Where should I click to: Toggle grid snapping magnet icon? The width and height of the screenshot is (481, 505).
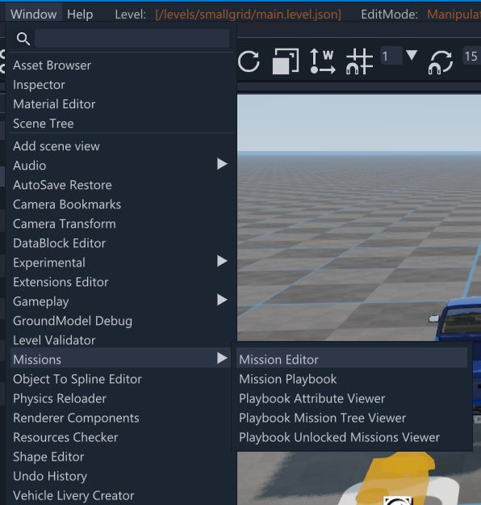tap(359, 61)
